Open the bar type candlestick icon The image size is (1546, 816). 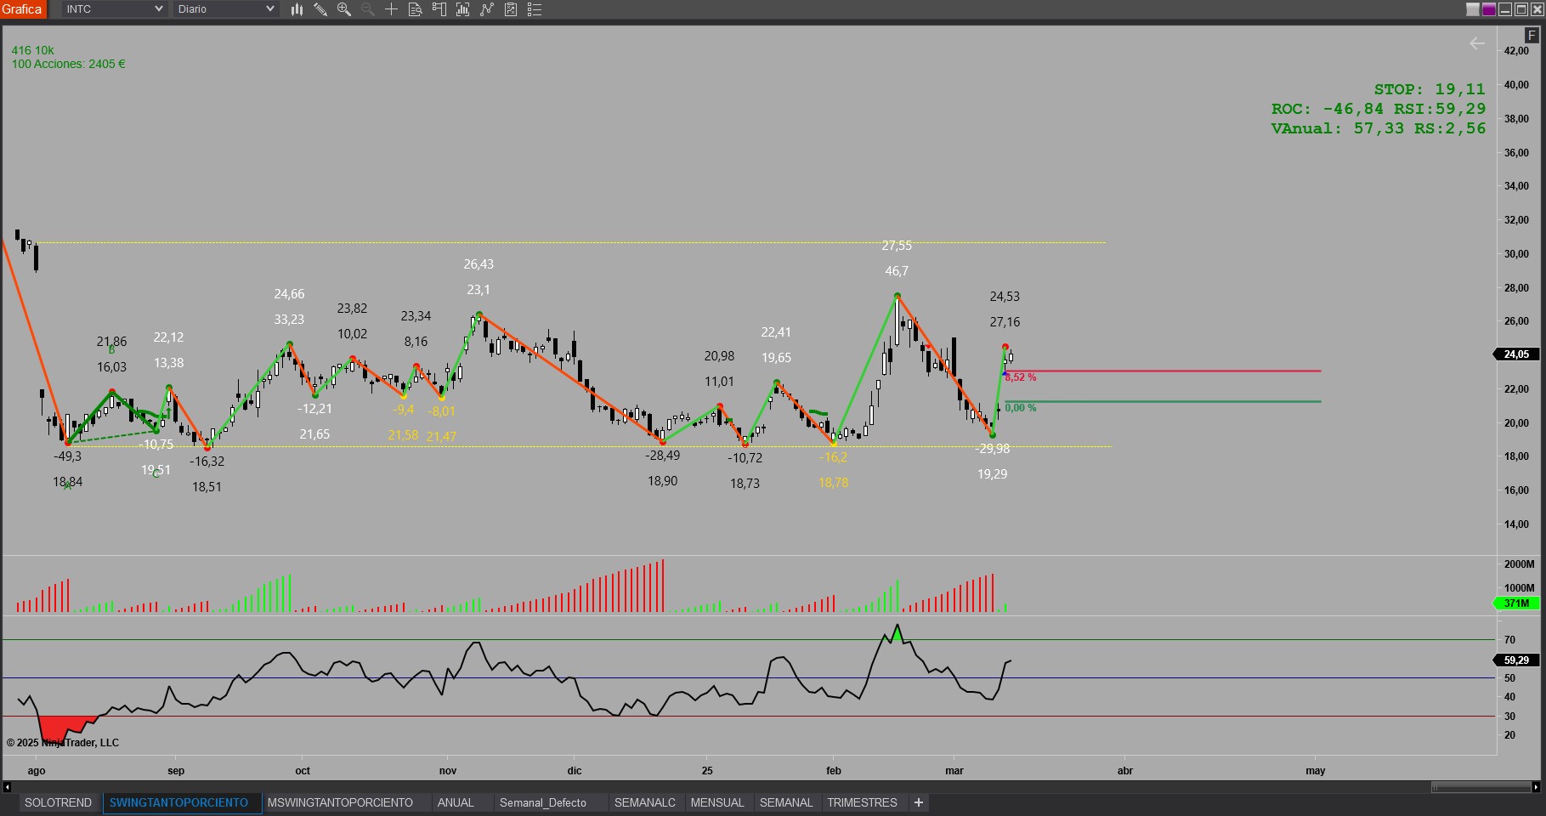(297, 9)
